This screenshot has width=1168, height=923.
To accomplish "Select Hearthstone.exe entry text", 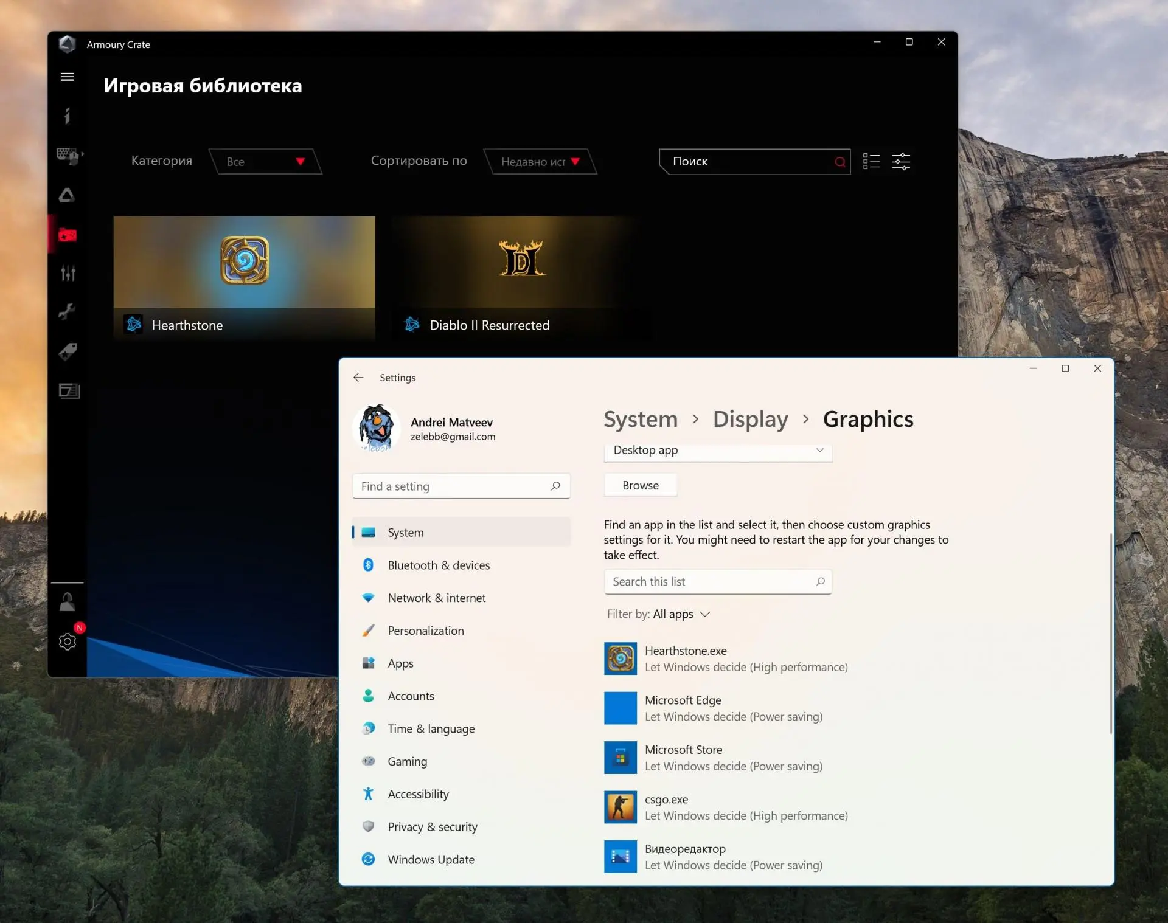I will tap(746, 659).
